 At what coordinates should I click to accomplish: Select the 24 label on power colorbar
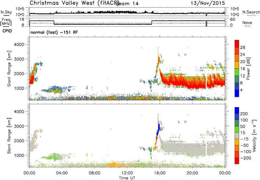(242, 55)
